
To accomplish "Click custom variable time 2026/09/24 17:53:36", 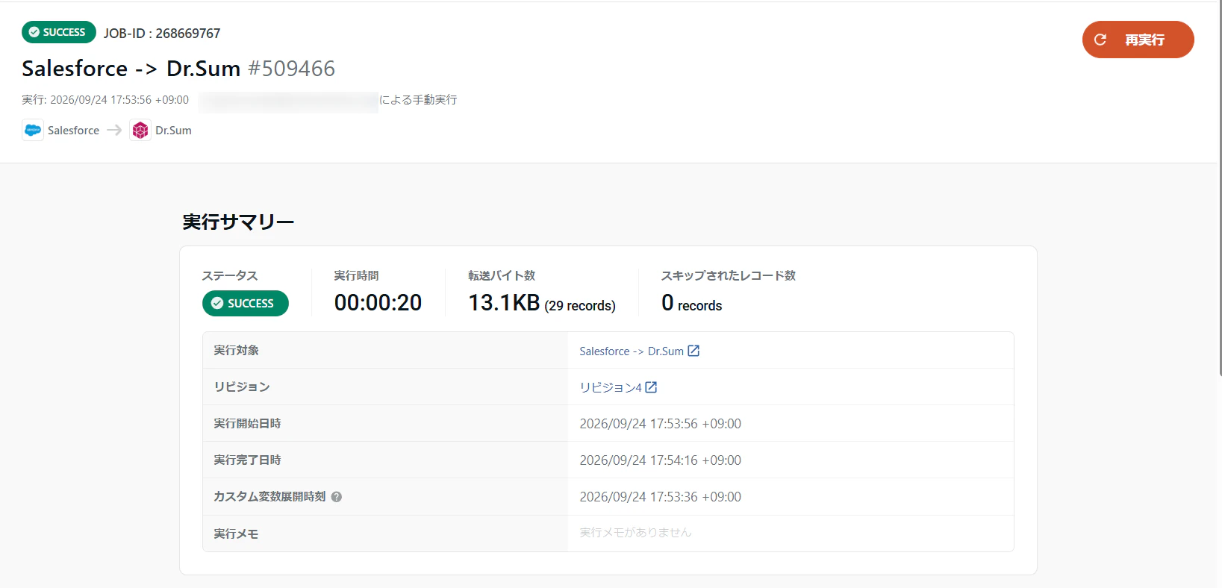I will [x=661, y=497].
